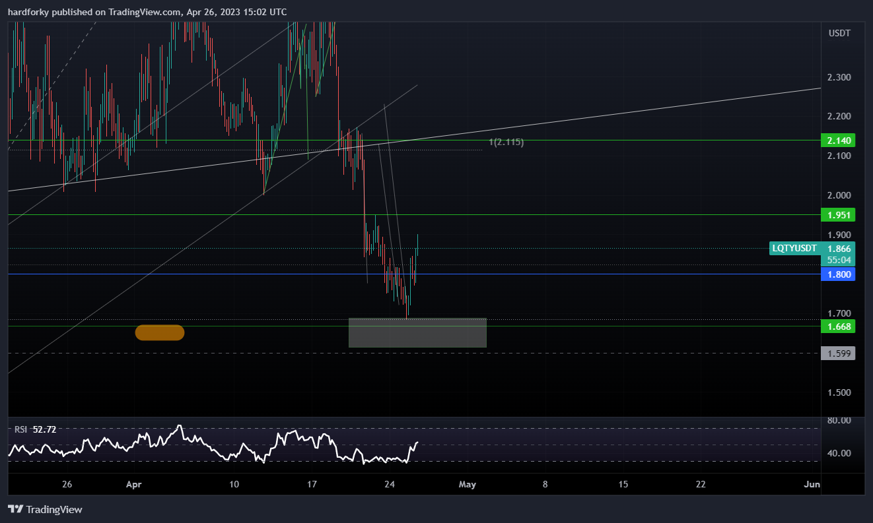Click the 40.00 RSI scale label

[838, 453]
